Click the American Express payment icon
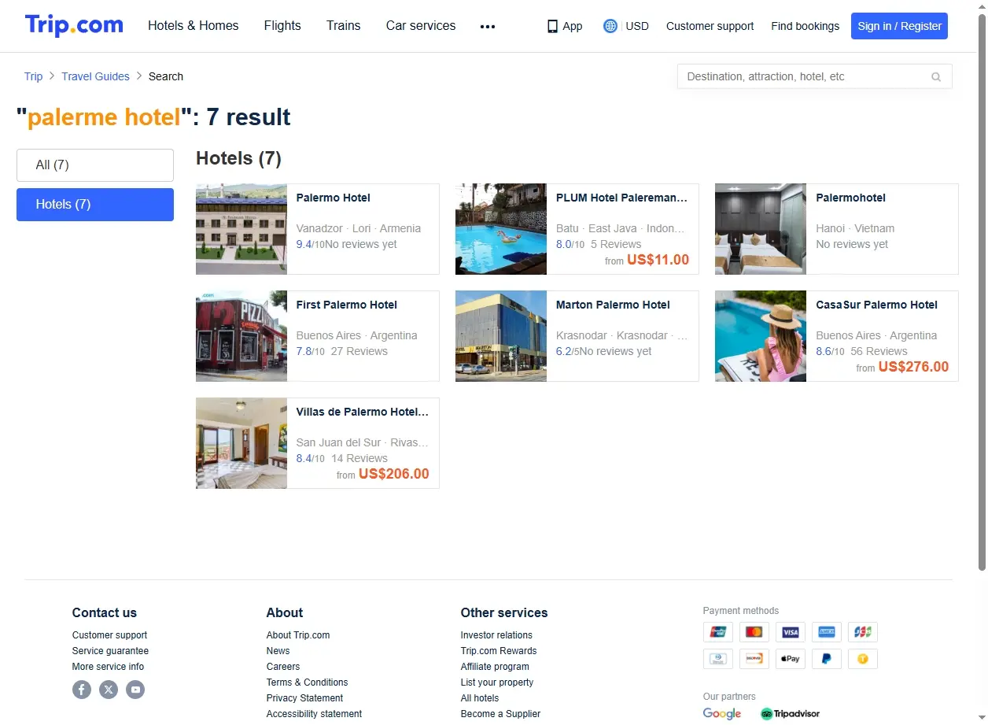 click(x=827, y=632)
